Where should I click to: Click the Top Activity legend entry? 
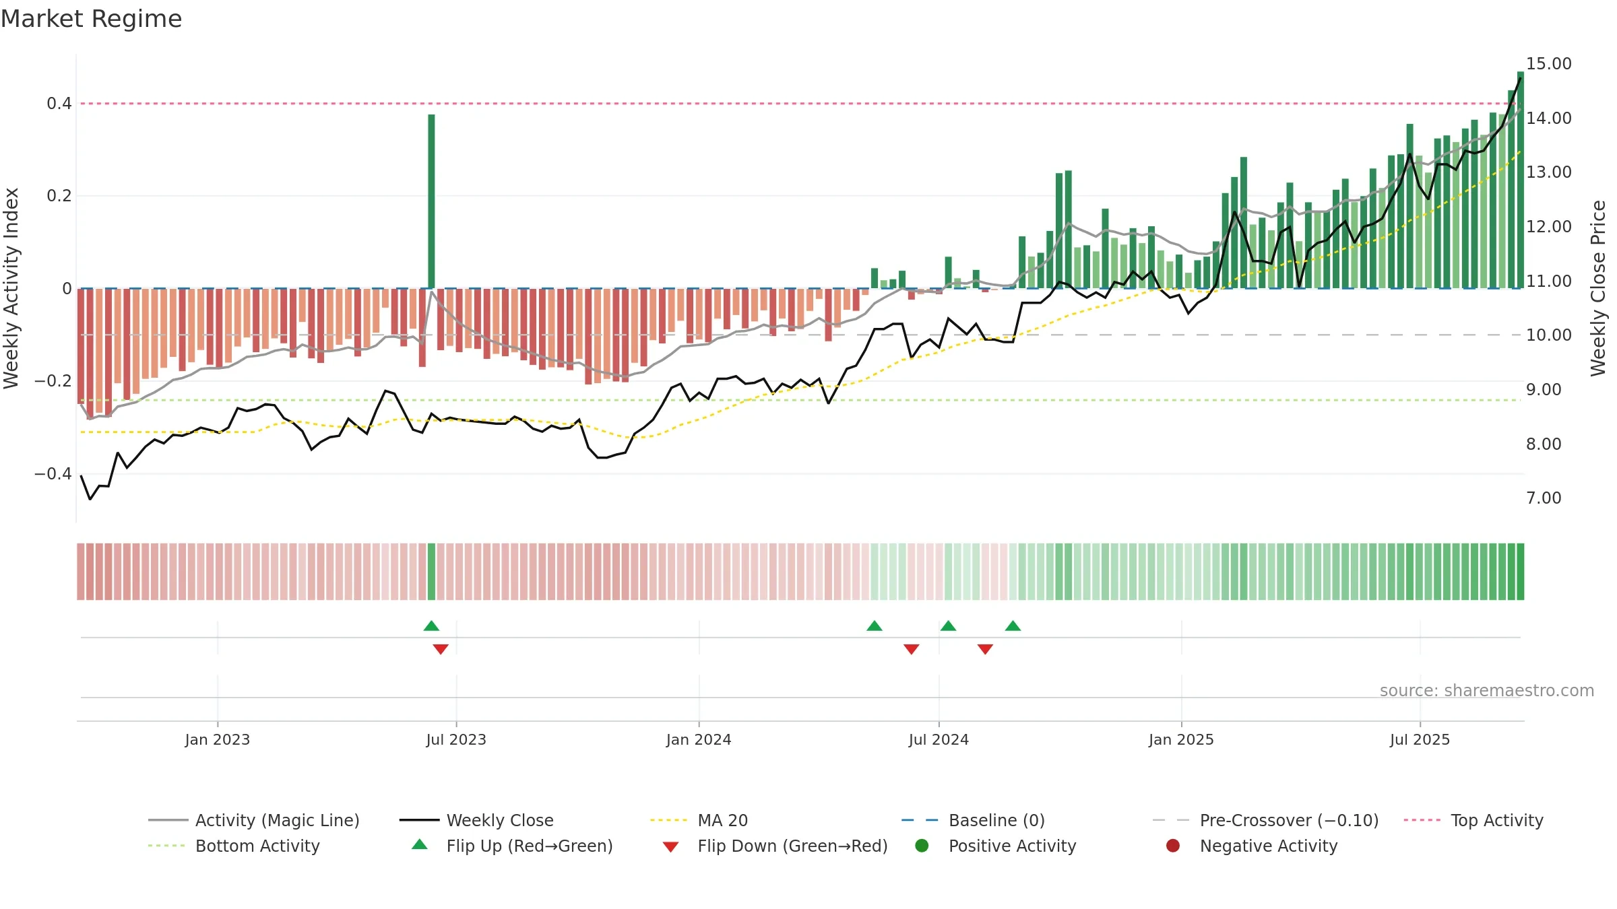1473,820
